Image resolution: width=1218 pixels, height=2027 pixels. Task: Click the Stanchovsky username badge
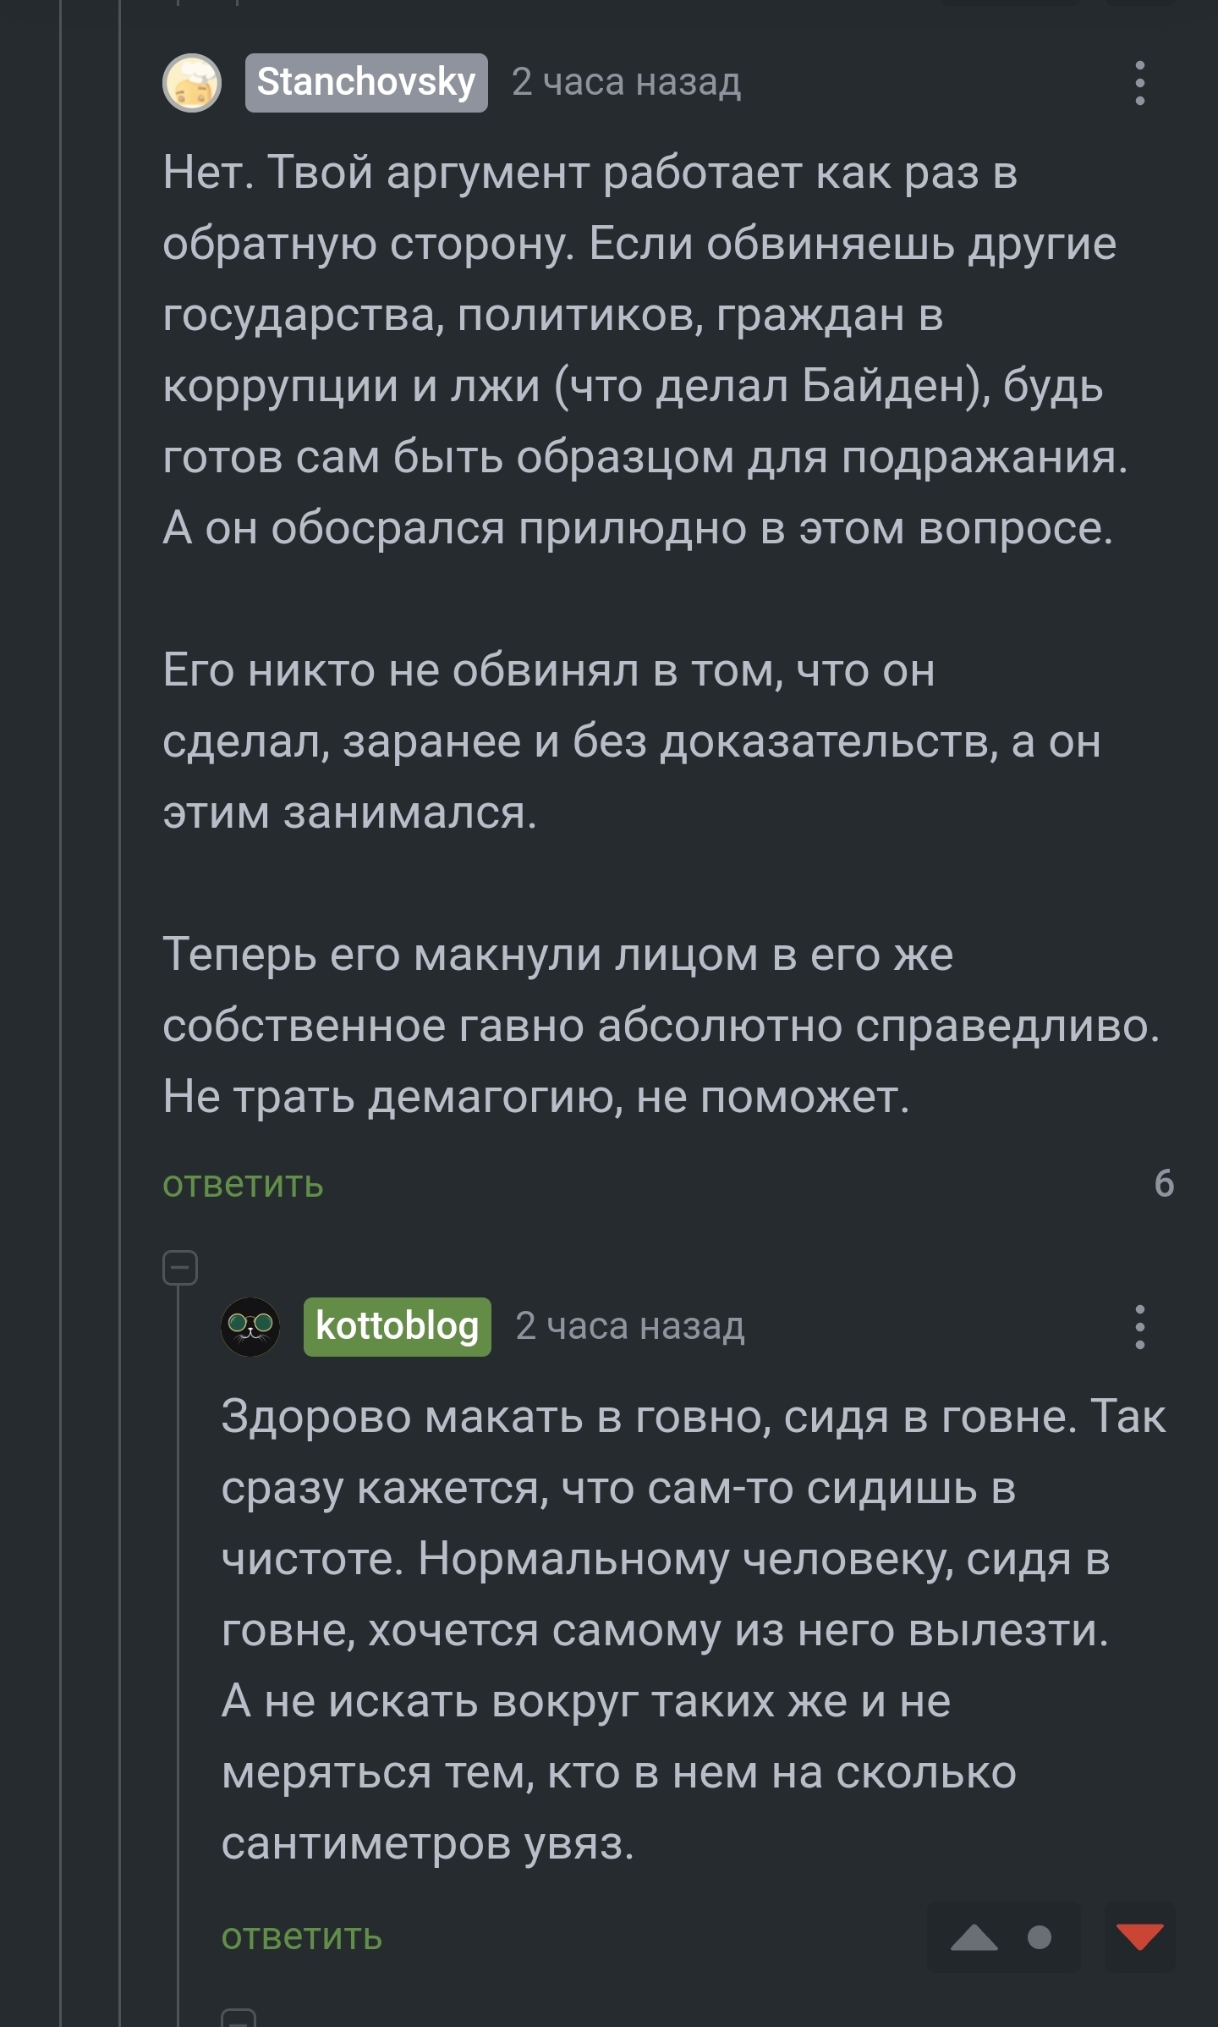pos(366,83)
